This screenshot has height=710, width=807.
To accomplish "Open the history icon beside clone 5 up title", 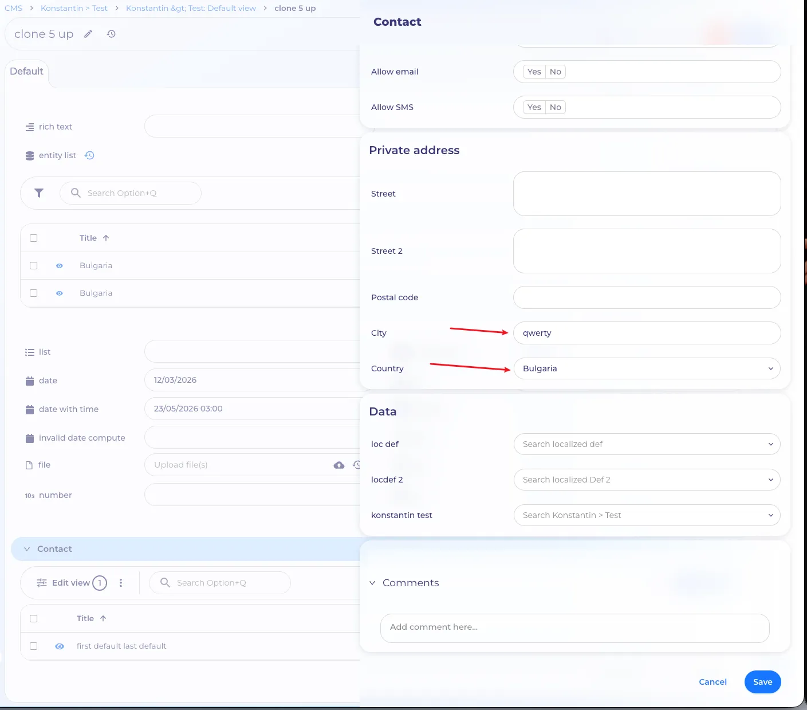I will [x=111, y=34].
